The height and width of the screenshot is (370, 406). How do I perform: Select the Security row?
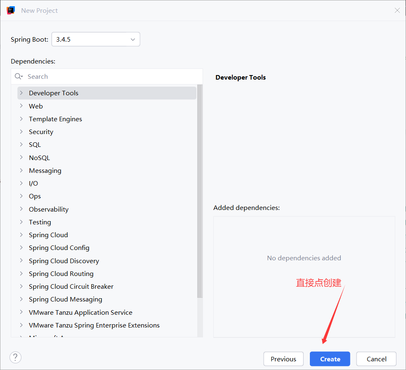click(x=107, y=132)
